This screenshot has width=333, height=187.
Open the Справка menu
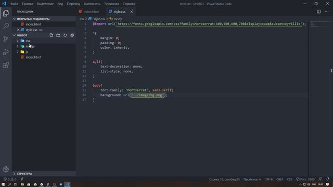coord(129,4)
